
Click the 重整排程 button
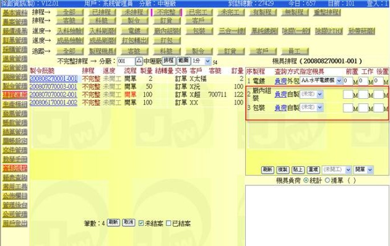click(x=327, y=12)
